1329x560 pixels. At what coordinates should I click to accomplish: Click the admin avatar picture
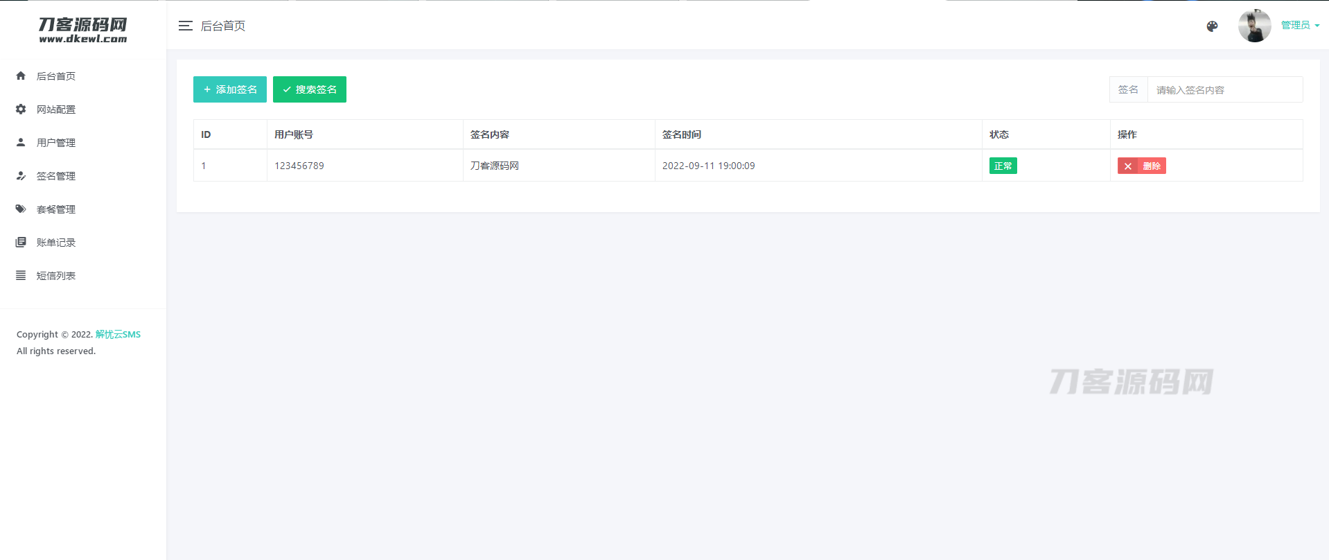point(1254,26)
